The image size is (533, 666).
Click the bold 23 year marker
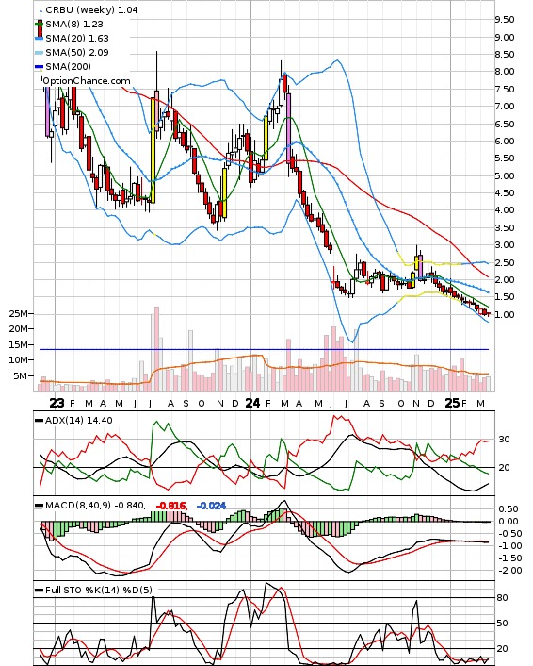57,403
